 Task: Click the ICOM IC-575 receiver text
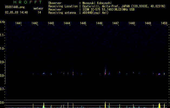[108, 9]
